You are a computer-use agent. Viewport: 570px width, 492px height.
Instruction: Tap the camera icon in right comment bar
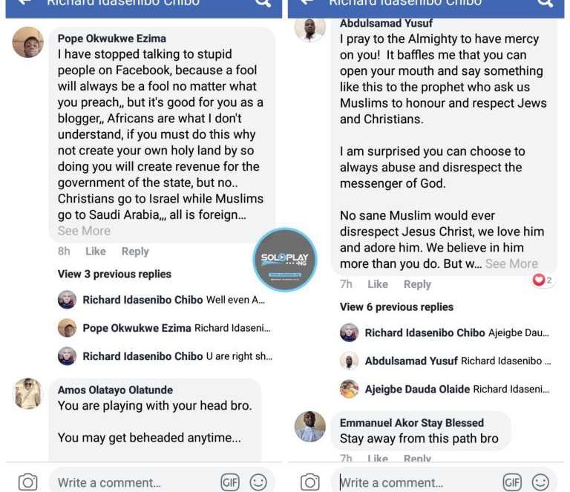(x=310, y=482)
